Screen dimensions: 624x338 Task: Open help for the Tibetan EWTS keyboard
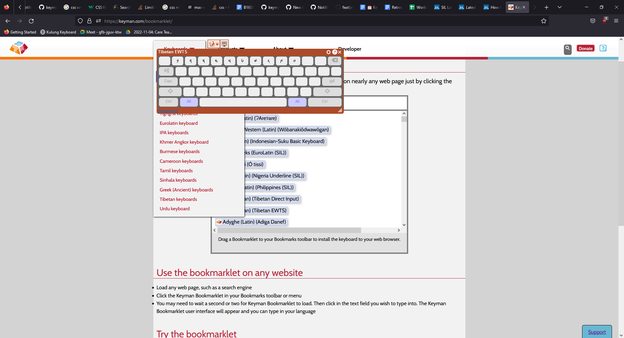click(334, 52)
